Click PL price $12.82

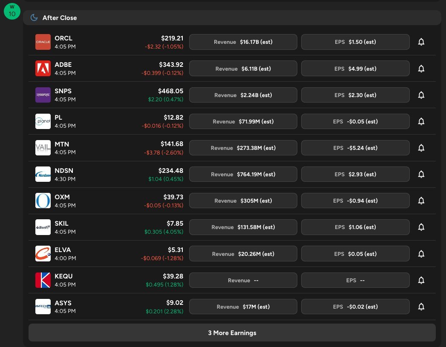(173, 118)
